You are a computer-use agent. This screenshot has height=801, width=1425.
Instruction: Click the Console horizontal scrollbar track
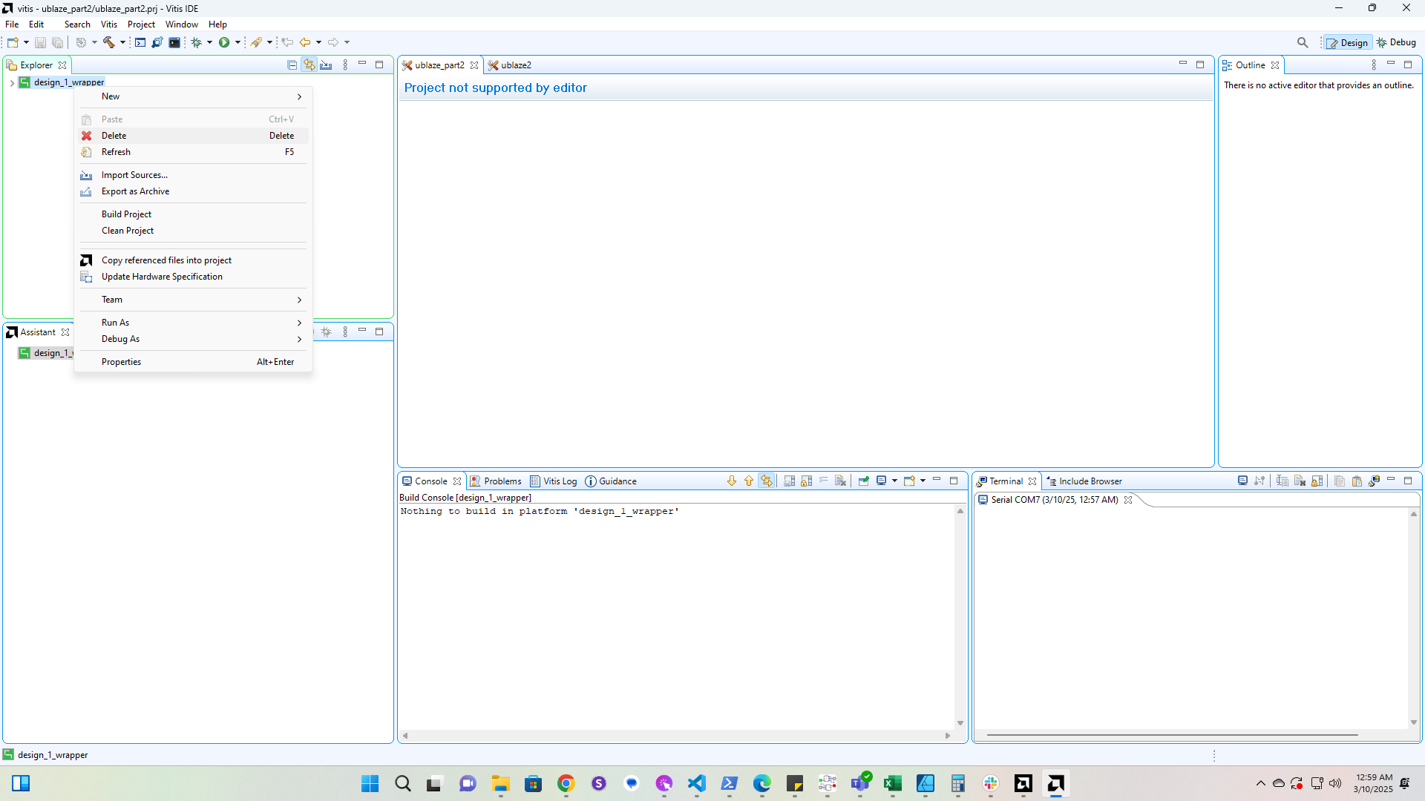[675, 736]
